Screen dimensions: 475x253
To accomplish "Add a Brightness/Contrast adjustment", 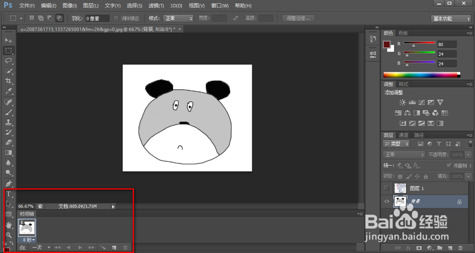I will pyautogui.click(x=402, y=102).
